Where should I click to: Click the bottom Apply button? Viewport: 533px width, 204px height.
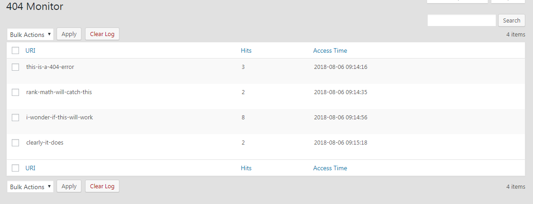(x=69, y=186)
